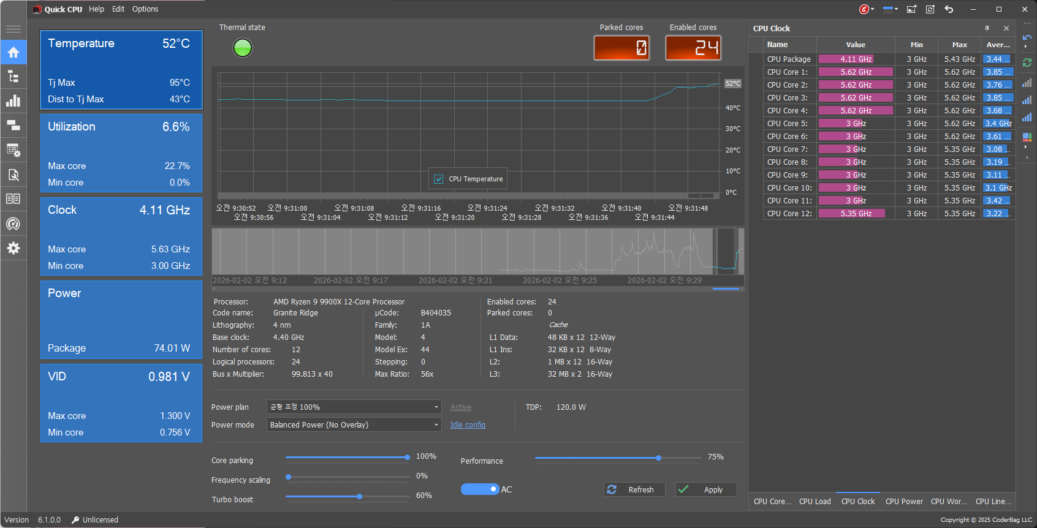Go to the Home sidebar icon
Image resolution: width=1037 pixels, height=528 pixels.
13,52
